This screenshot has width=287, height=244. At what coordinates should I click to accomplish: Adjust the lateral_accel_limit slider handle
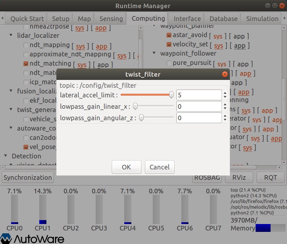coord(171,95)
